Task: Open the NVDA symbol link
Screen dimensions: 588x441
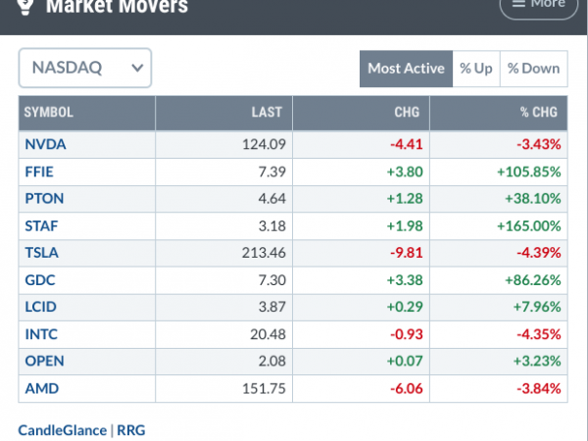Action: click(45, 144)
